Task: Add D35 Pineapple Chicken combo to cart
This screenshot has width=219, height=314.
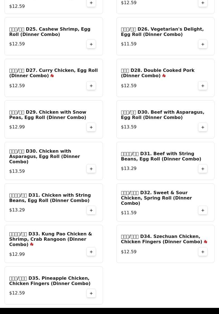Action: click(91, 293)
